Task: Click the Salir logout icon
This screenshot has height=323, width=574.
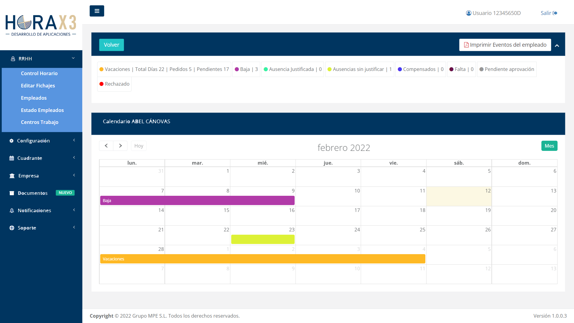Action: [x=555, y=13]
